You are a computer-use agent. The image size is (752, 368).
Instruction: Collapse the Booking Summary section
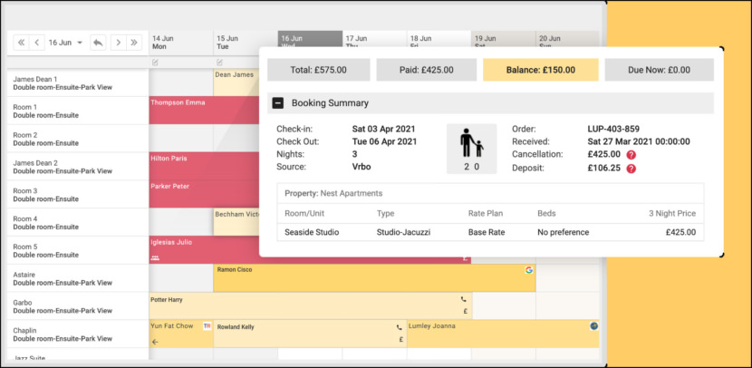coord(279,103)
